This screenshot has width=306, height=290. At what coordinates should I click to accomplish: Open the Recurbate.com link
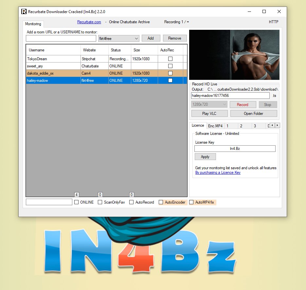point(89,22)
